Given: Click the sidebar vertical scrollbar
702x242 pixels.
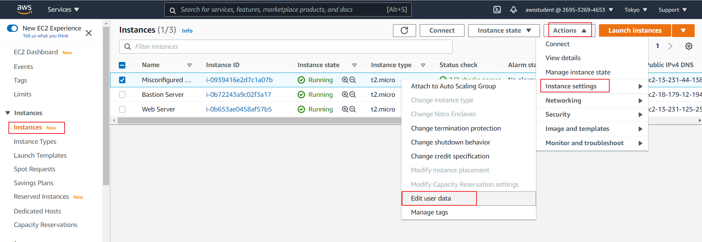Looking at the screenshot, I should pos(106,106).
